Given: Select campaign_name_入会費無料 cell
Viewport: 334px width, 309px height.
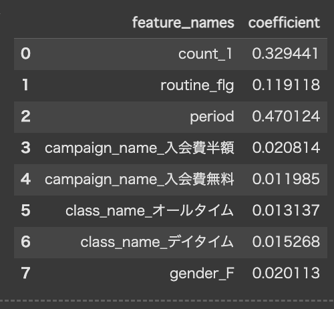Looking at the screenshot, I should pyautogui.click(x=140, y=180).
